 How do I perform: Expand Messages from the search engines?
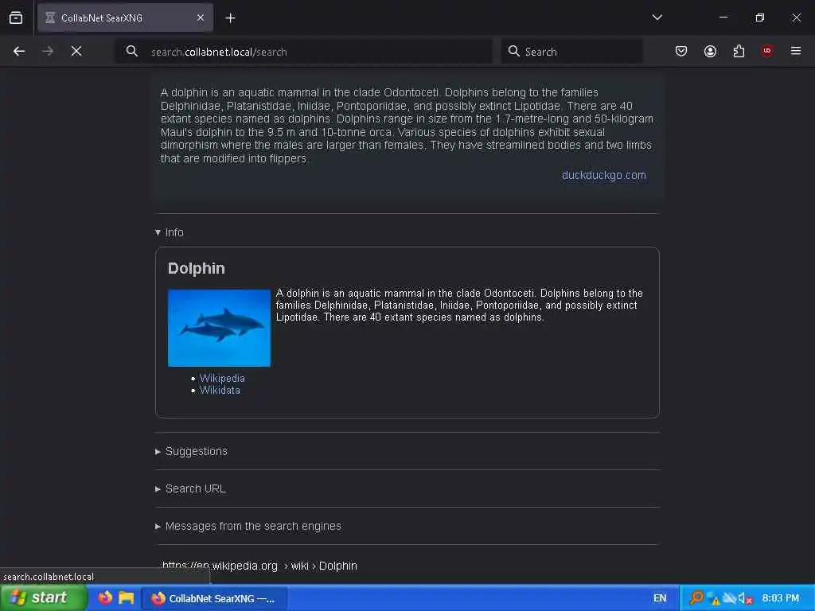[248, 527]
